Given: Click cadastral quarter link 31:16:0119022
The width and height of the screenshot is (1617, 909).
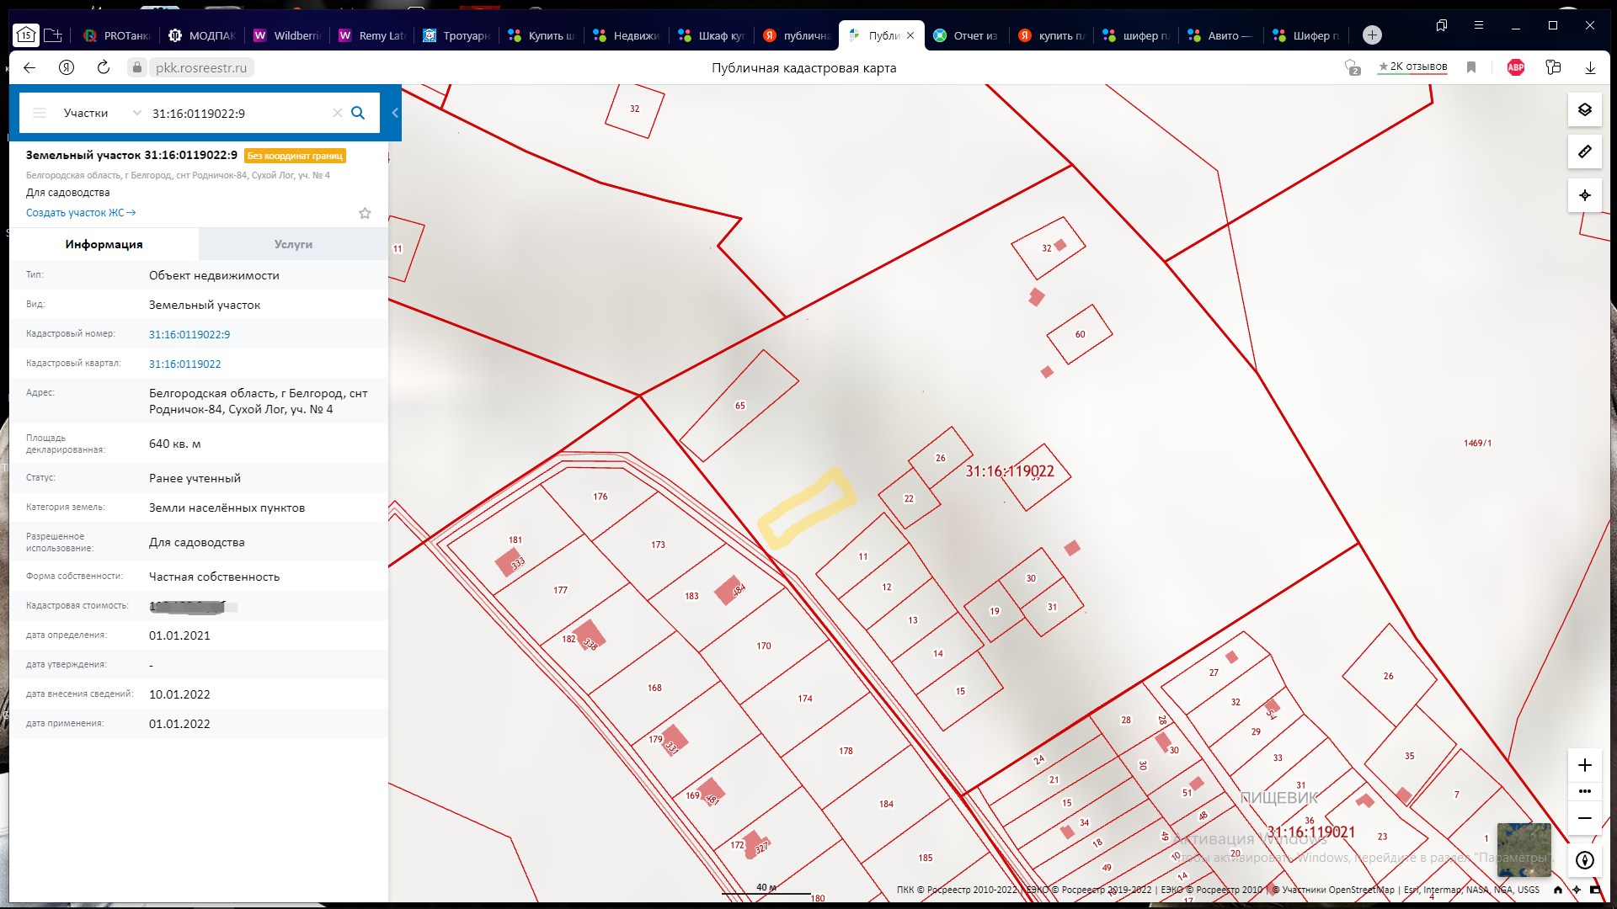Looking at the screenshot, I should click(184, 364).
